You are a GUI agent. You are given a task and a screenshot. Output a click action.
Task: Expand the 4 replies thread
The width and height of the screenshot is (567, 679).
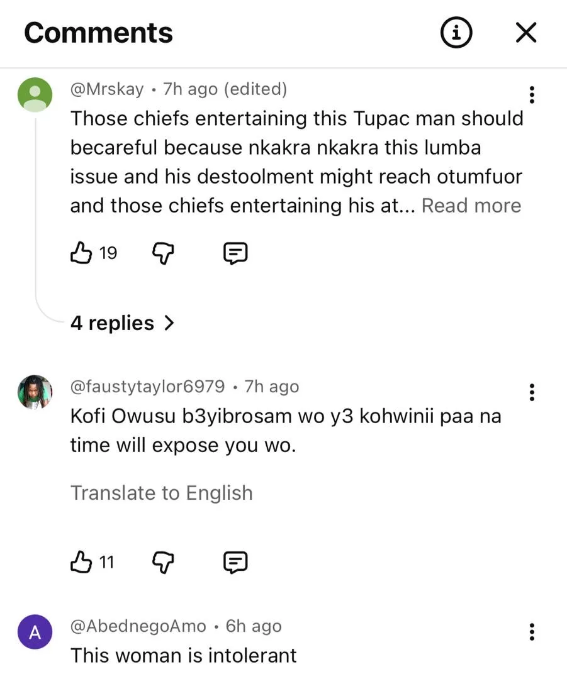(x=122, y=323)
